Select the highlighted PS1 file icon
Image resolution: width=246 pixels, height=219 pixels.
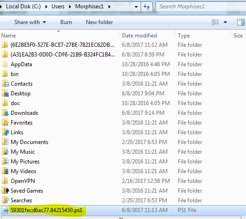pyautogui.click(x=5, y=210)
